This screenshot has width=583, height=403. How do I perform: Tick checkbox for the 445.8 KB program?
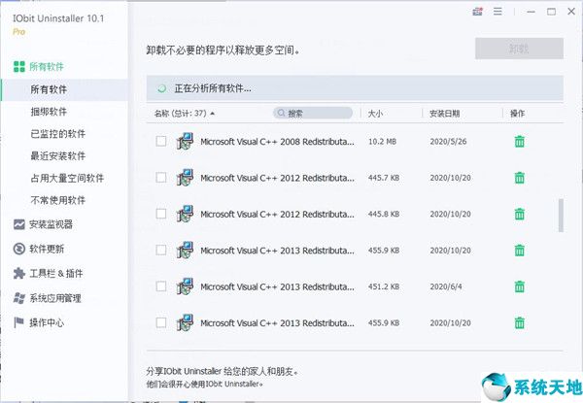pos(161,214)
